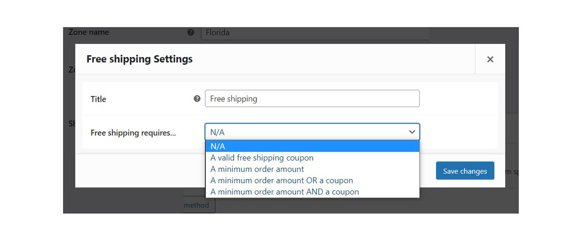Close the Free shipping Settings dialog
Image resolution: width=577 pixels, height=246 pixels.
pyautogui.click(x=490, y=59)
